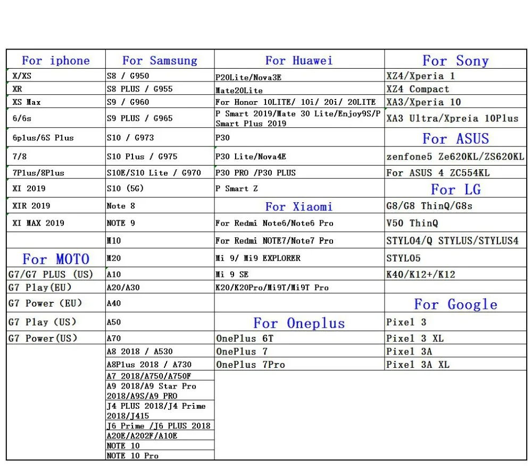Select the 'XS Max' cell

56,102
